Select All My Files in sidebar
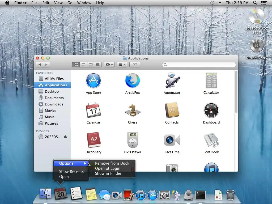 52,79
